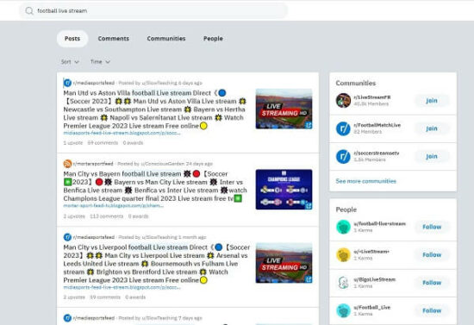Open Man Utd vs Aston Villa blogspot link
This screenshot has height=325, width=474.
[122, 133]
